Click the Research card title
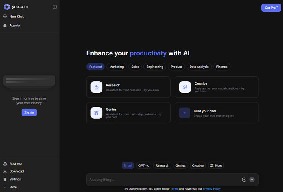 click(113, 85)
